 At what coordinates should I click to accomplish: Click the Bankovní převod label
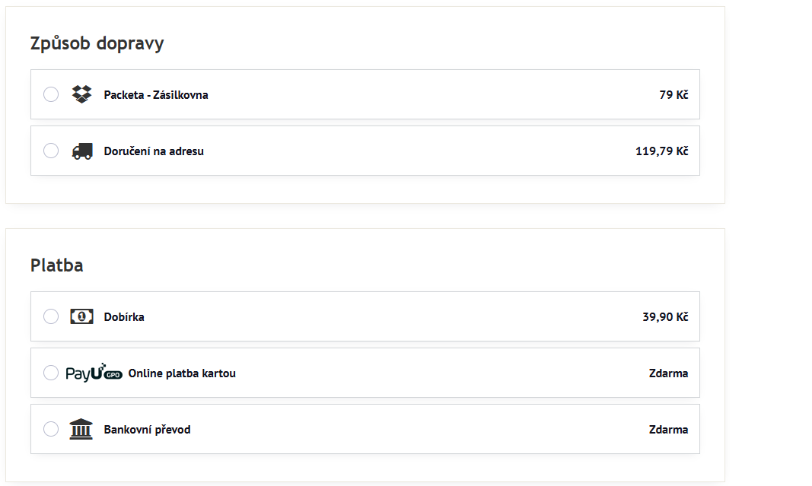[147, 430]
